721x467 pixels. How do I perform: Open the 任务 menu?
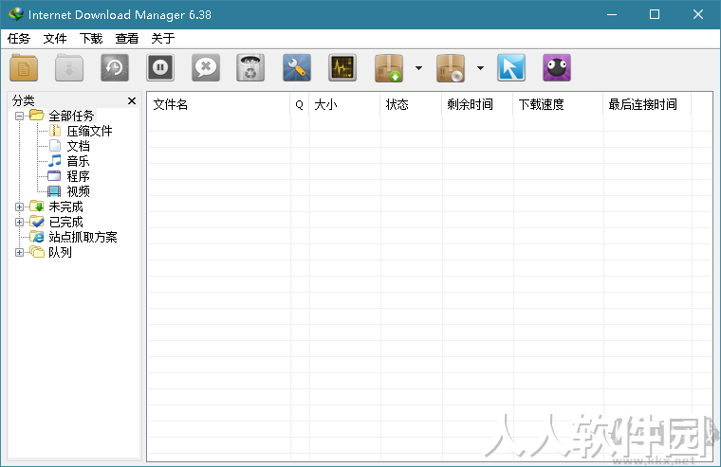point(19,39)
